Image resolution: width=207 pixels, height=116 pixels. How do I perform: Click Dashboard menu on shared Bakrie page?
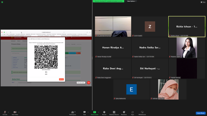(13, 41)
